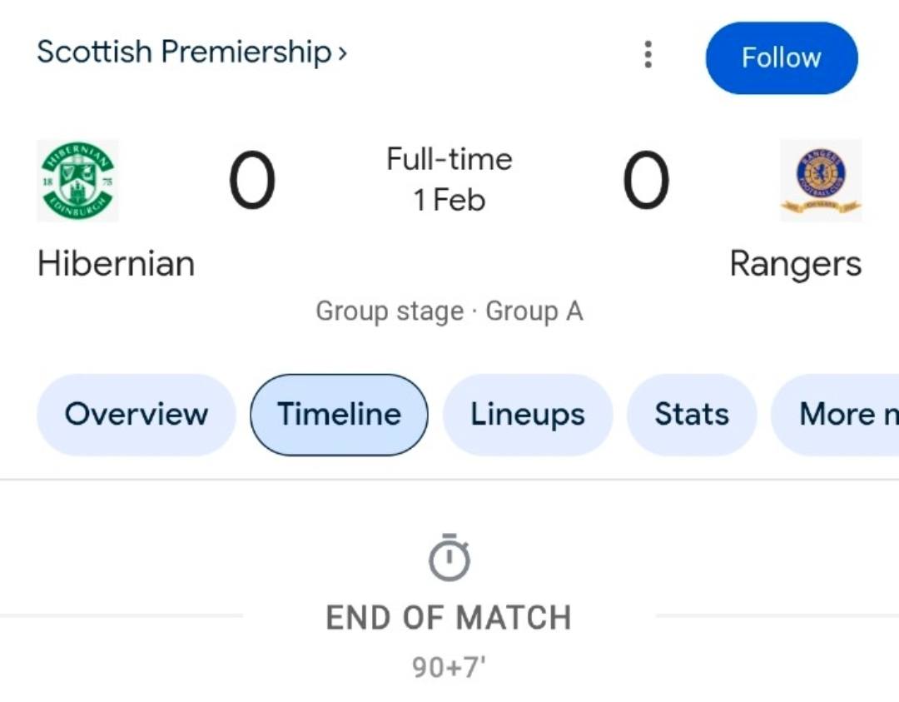Click the 90+7' minute label
Image resolution: width=899 pixels, height=702 pixels.
pyautogui.click(x=449, y=667)
